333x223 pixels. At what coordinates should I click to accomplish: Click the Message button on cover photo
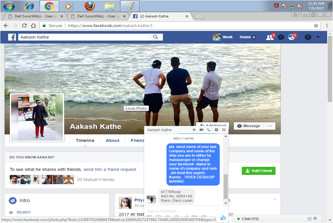[x=249, y=126]
